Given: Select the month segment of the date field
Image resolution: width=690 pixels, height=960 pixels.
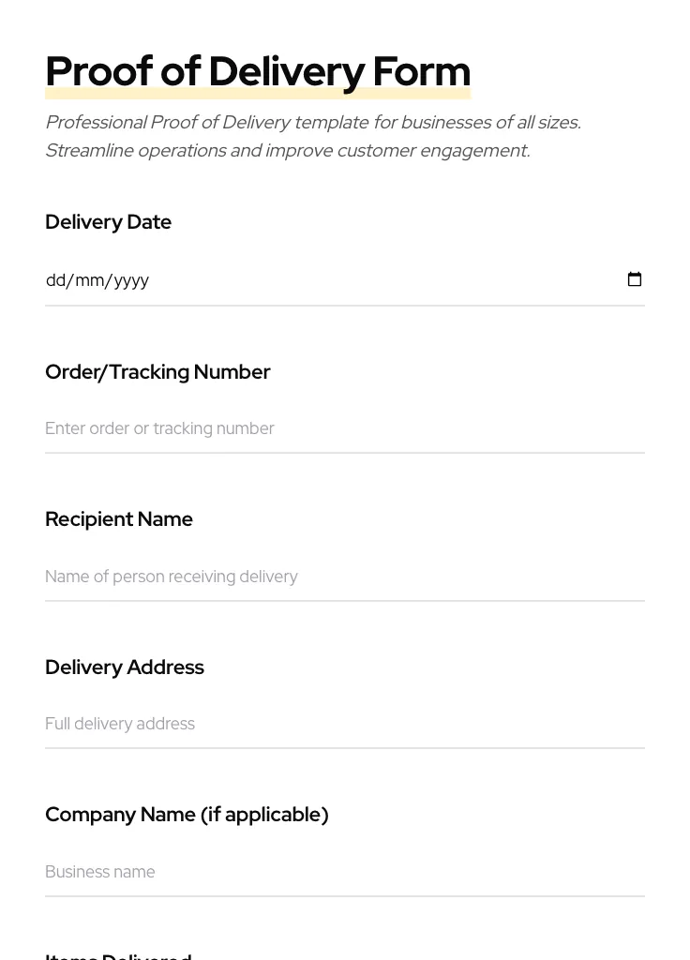Looking at the screenshot, I should click(x=87, y=279).
